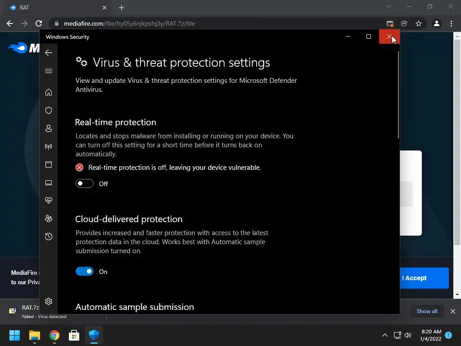
Task: Click the mediafire.com address bar
Action: (x=217, y=23)
